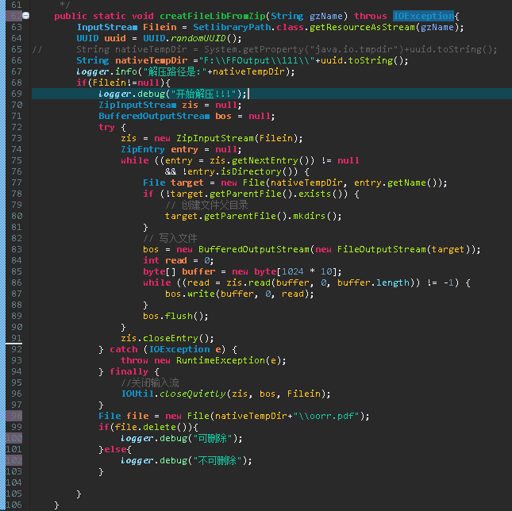The width and height of the screenshot is (512, 511).
Task: Click the Filein!=null condition on line 68
Action: coord(126,83)
